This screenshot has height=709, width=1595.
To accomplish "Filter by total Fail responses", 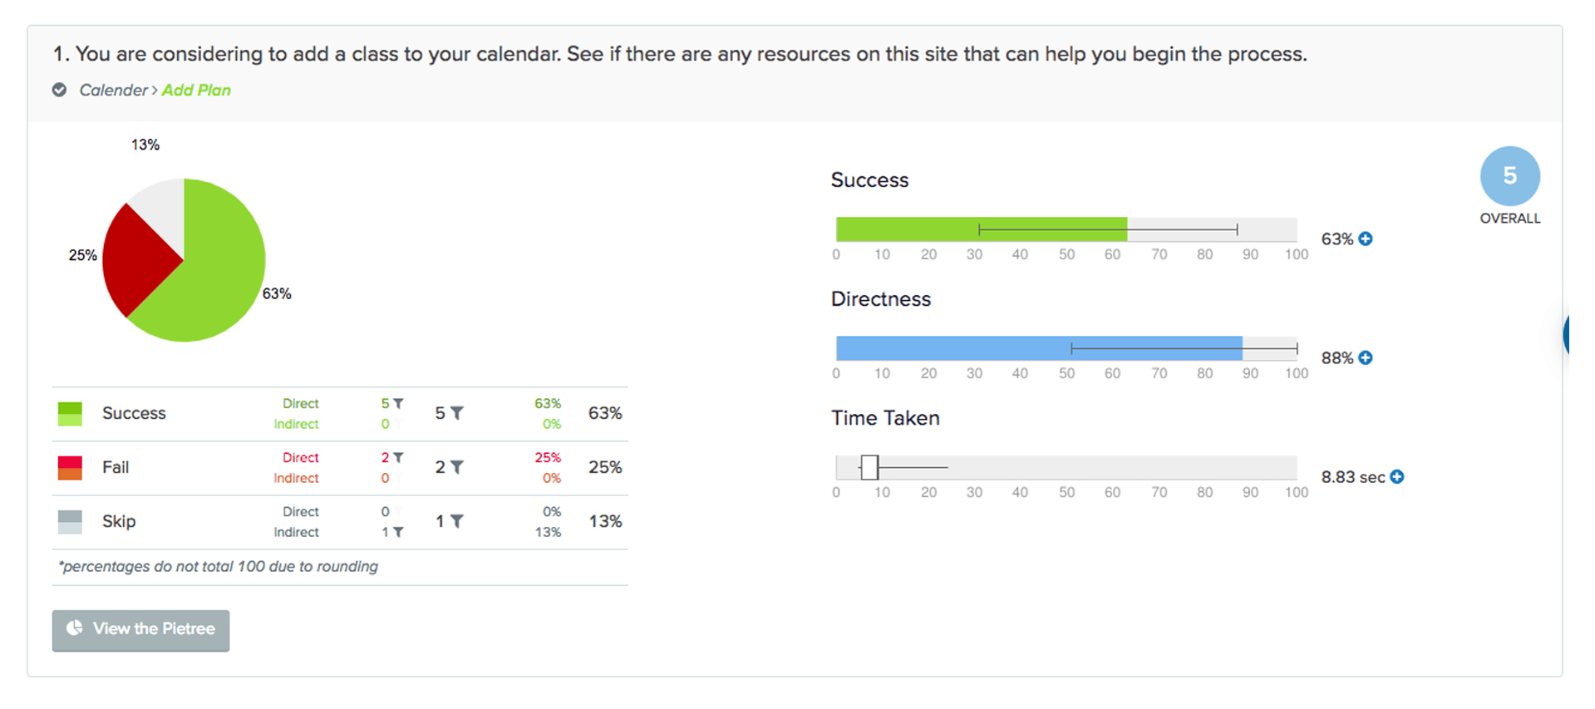I will (x=456, y=467).
